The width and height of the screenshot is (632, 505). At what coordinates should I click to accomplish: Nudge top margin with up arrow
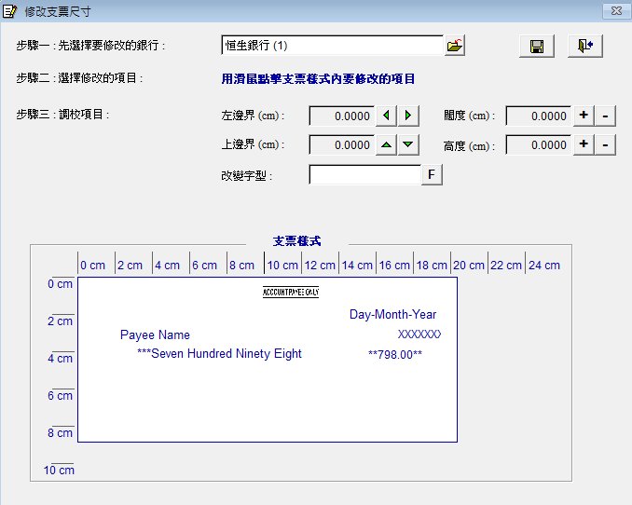tap(387, 145)
